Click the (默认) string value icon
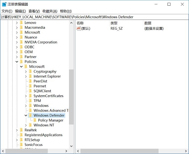The width and height of the screenshot is (189, 154). click(x=78, y=28)
